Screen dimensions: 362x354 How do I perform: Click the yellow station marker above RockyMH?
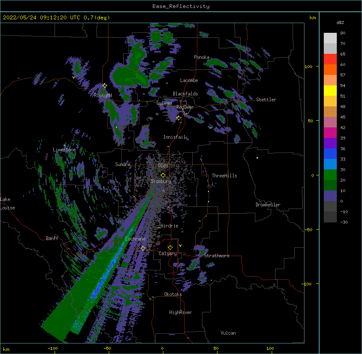[x=105, y=86]
